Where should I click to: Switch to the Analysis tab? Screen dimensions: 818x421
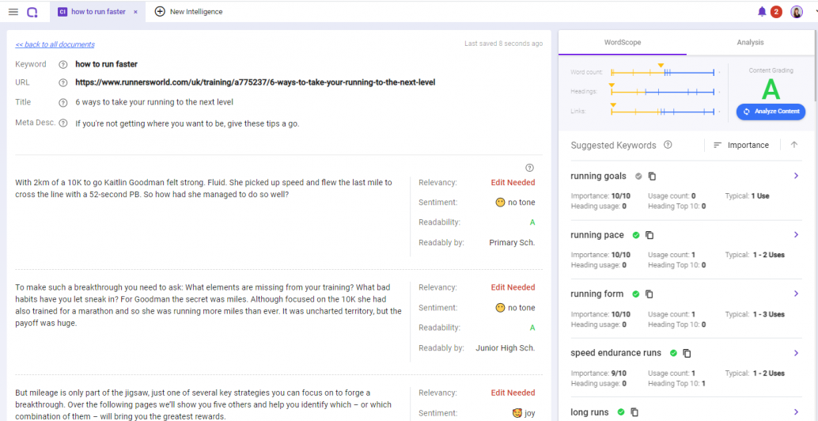click(x=750, y=42)
